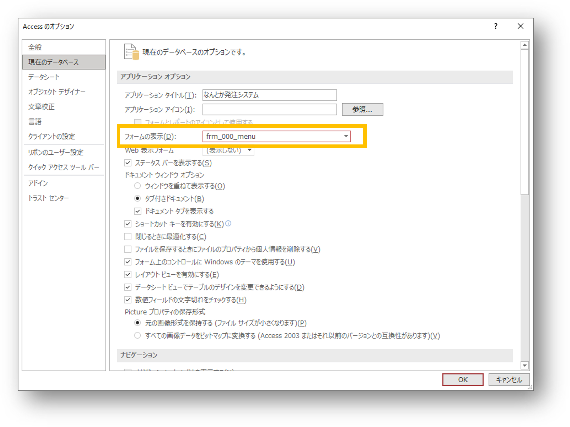Click the help question mark icon
The height and width of the screenshot is (427, 570).
pos(496,26)
